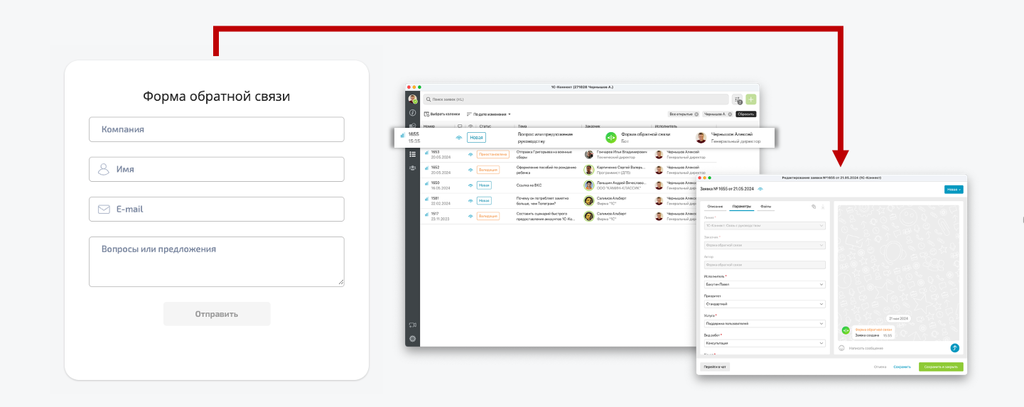The width and height of the screenshot is (1024, 407).
Task: Switch to the Файлы tab
Action: click(766, 207)
